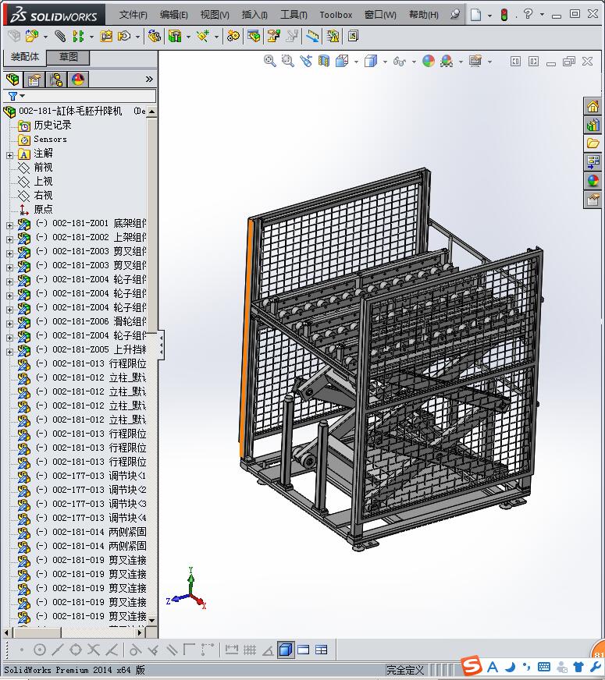
Task: Expand 002-181-Z002 上架组件 node
Action: pyautogui.click(x=9, y=239)
